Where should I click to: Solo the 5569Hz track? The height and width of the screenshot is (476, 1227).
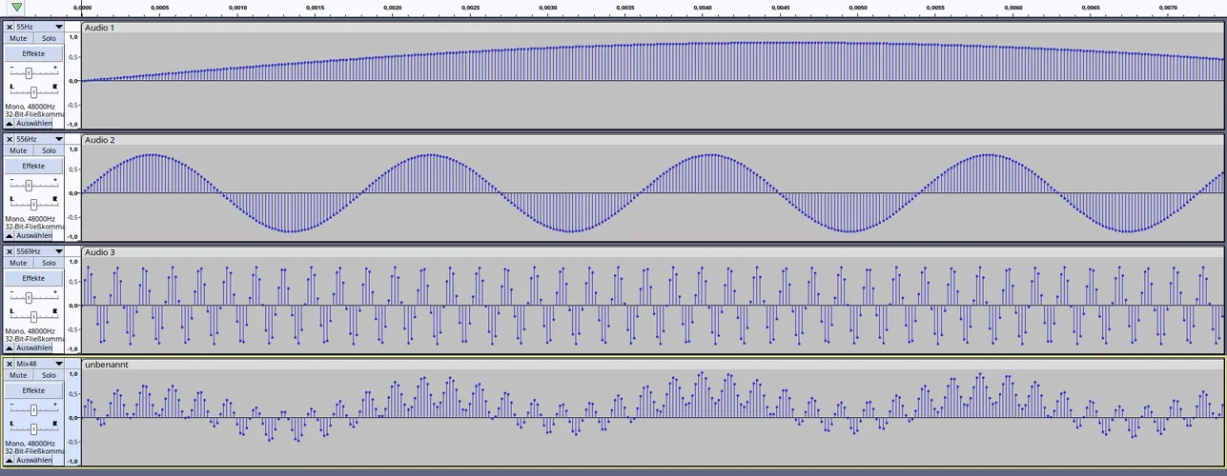[x=49, y=263]
